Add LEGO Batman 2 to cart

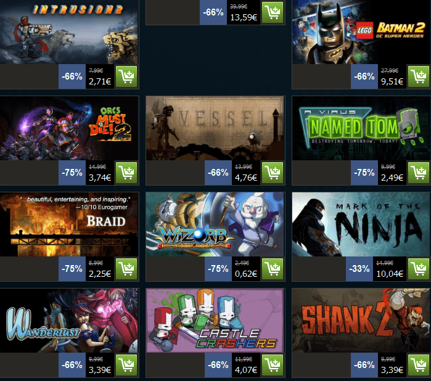[x=418, y=76]
